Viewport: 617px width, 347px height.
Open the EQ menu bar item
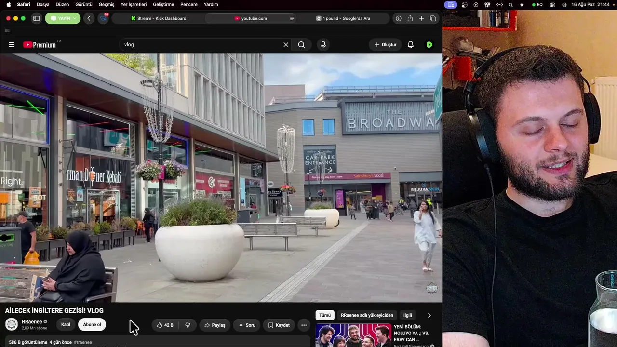tap(537, 4)
